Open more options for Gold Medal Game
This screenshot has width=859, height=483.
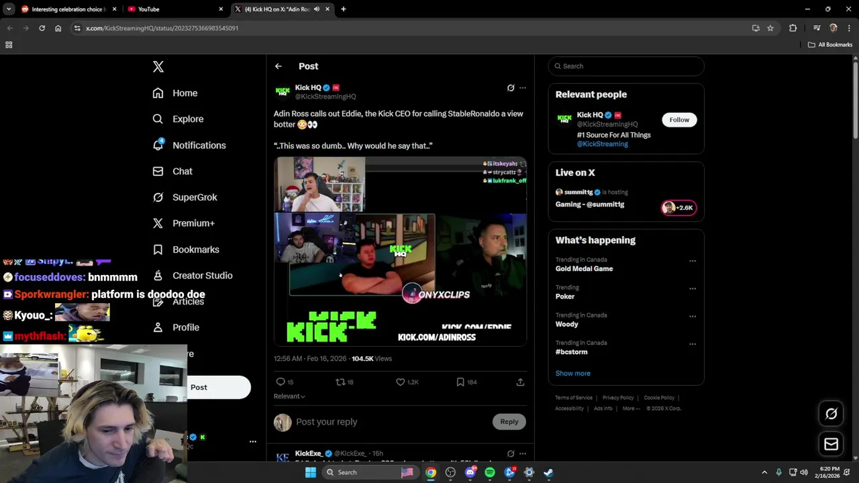tap(693, 261)
